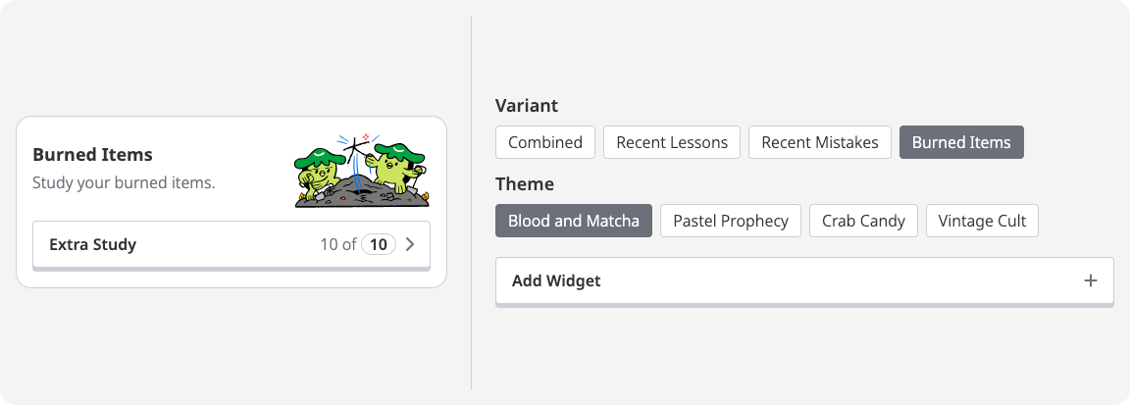The height and width of the screenshot is (405, 1130).
Task: Click the Theme section label
Action: tap(525, 184)
